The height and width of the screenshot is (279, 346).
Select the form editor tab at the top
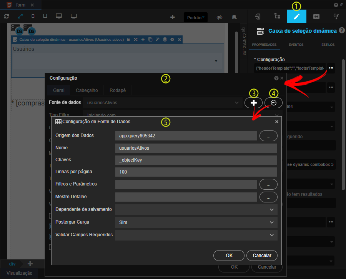(20, 5)
